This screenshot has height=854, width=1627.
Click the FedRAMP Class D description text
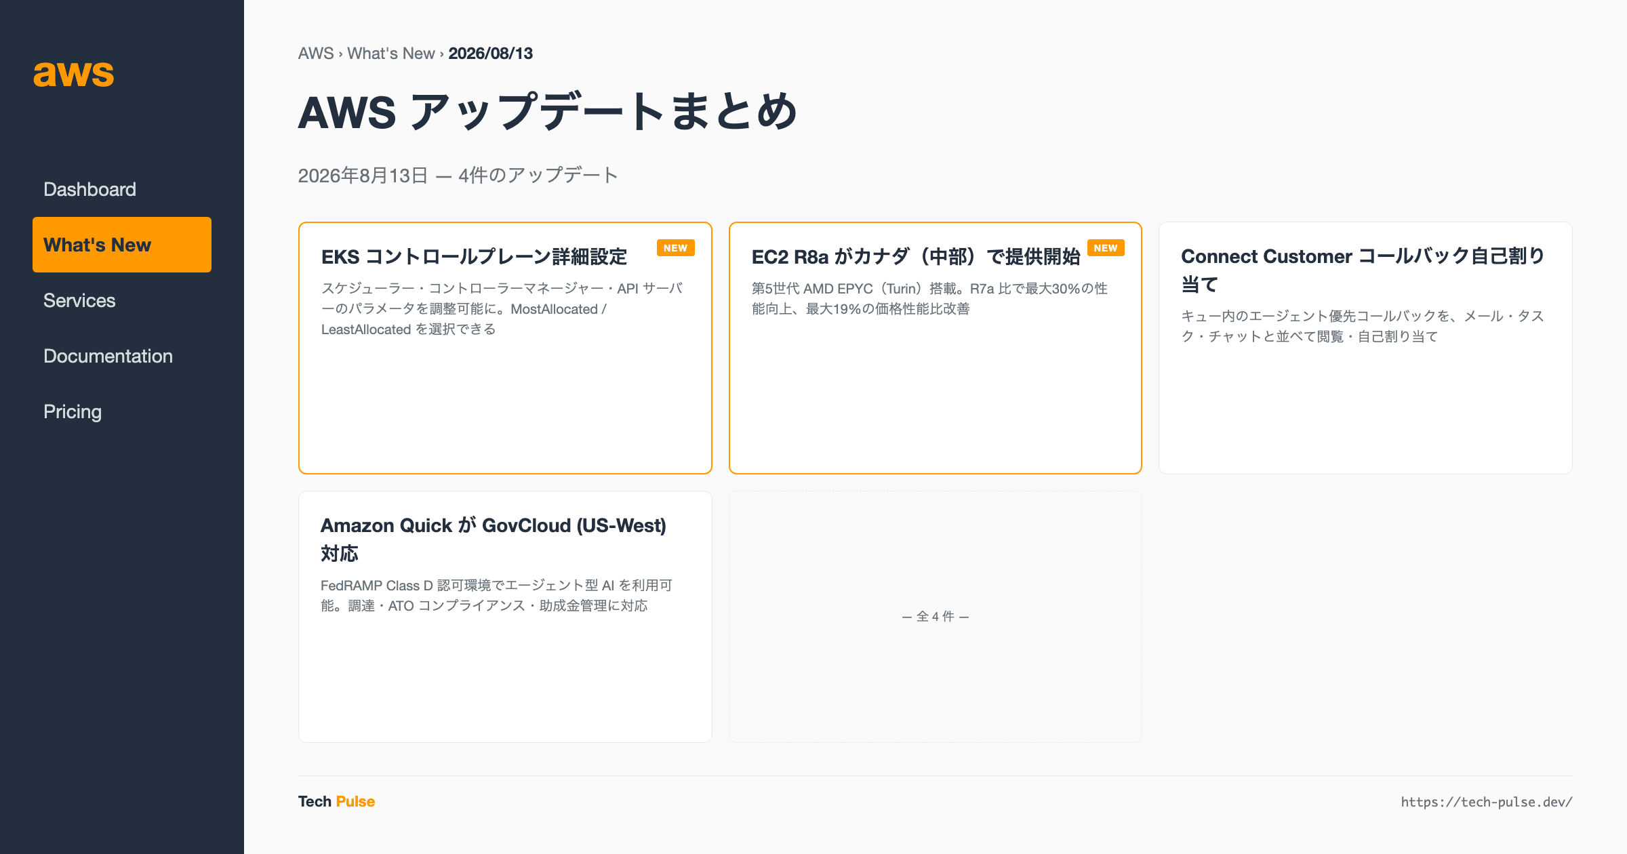497,595
